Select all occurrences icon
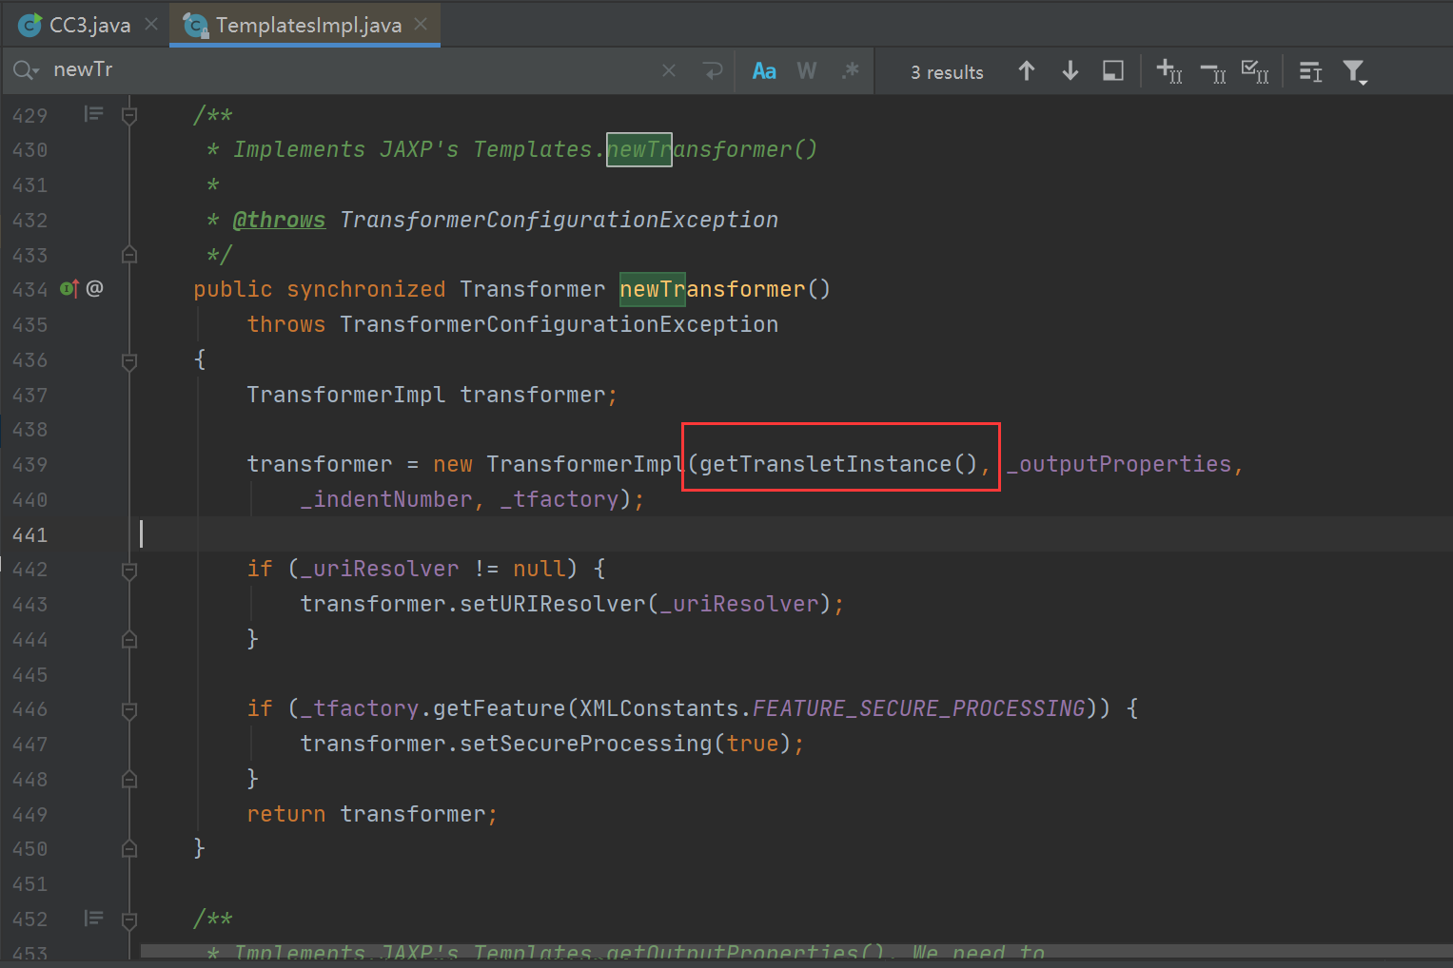Viewport: 1453px width, 968px height. click(x=1256, y=71)
